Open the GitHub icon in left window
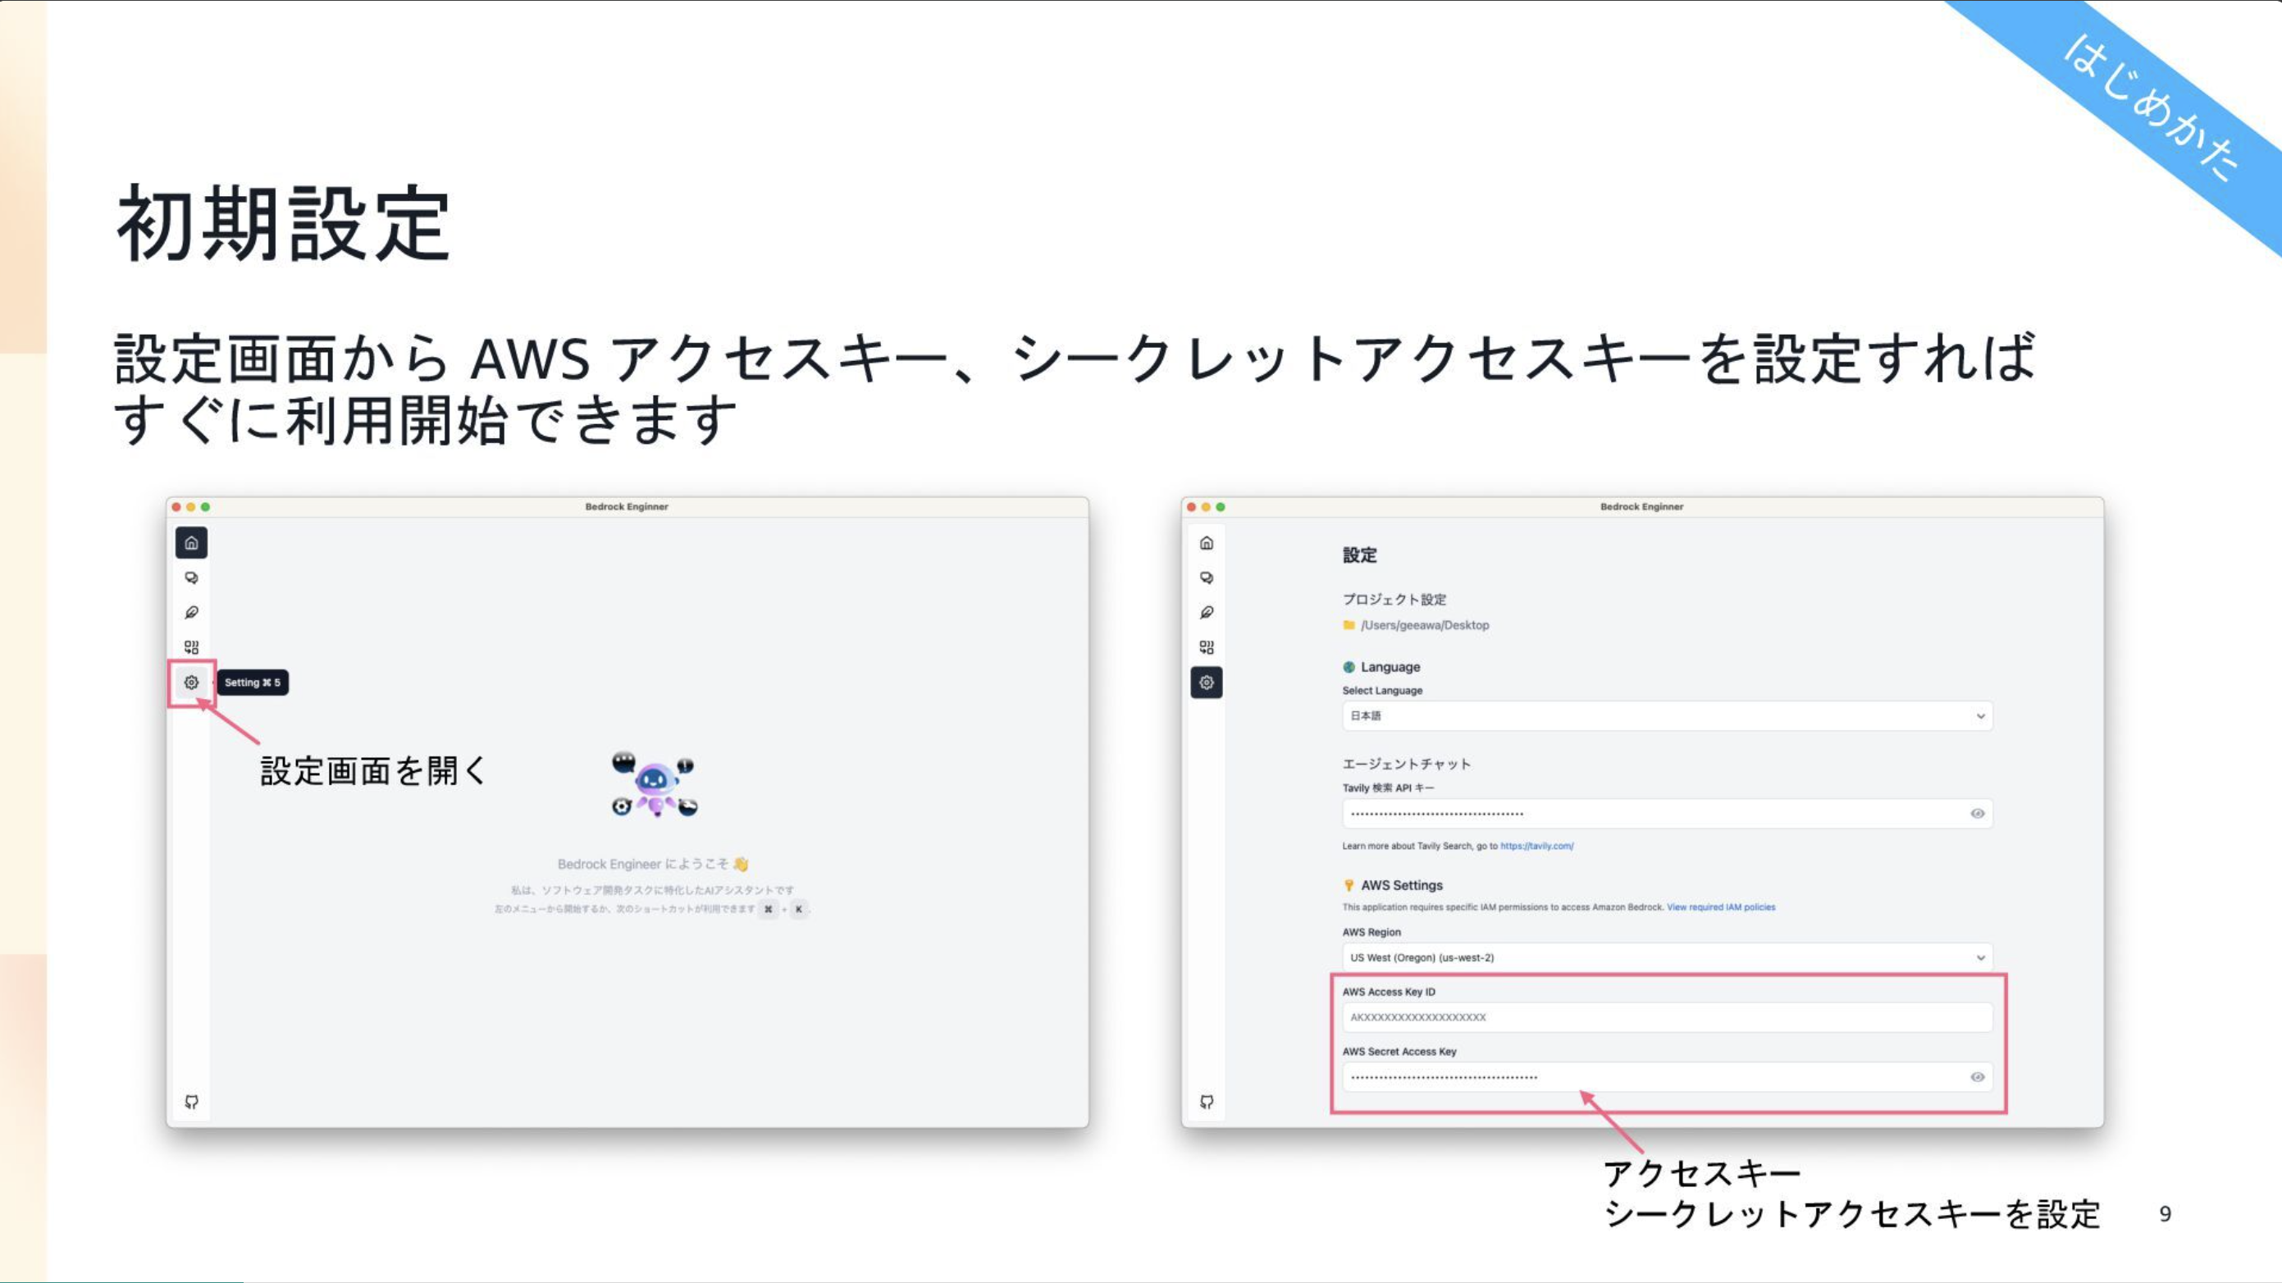The image size is (2282, 1283). 191,1102
